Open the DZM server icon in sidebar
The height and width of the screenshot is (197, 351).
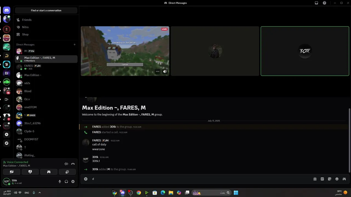(7, 38)
